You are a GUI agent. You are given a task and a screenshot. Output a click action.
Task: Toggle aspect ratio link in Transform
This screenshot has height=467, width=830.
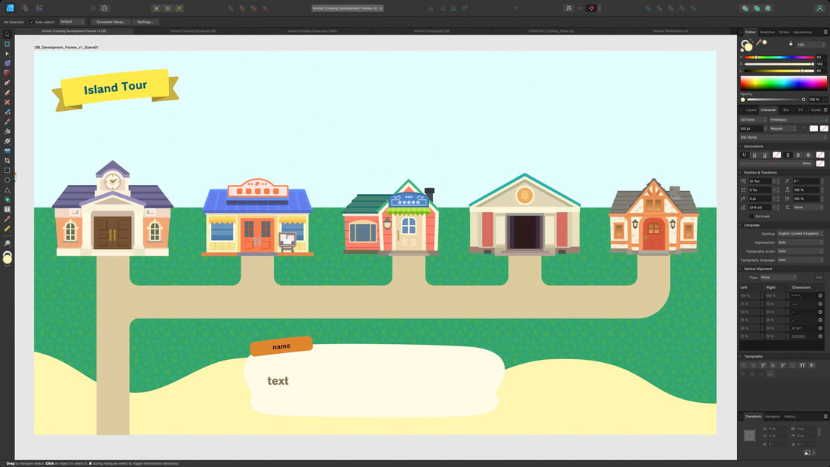(x=819, y=432)
